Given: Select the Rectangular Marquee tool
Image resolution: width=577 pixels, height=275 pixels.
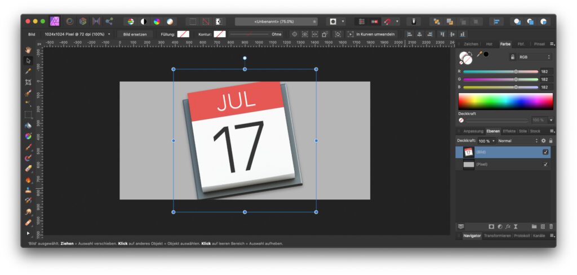Looking at the screenshot, I should 28,114.
